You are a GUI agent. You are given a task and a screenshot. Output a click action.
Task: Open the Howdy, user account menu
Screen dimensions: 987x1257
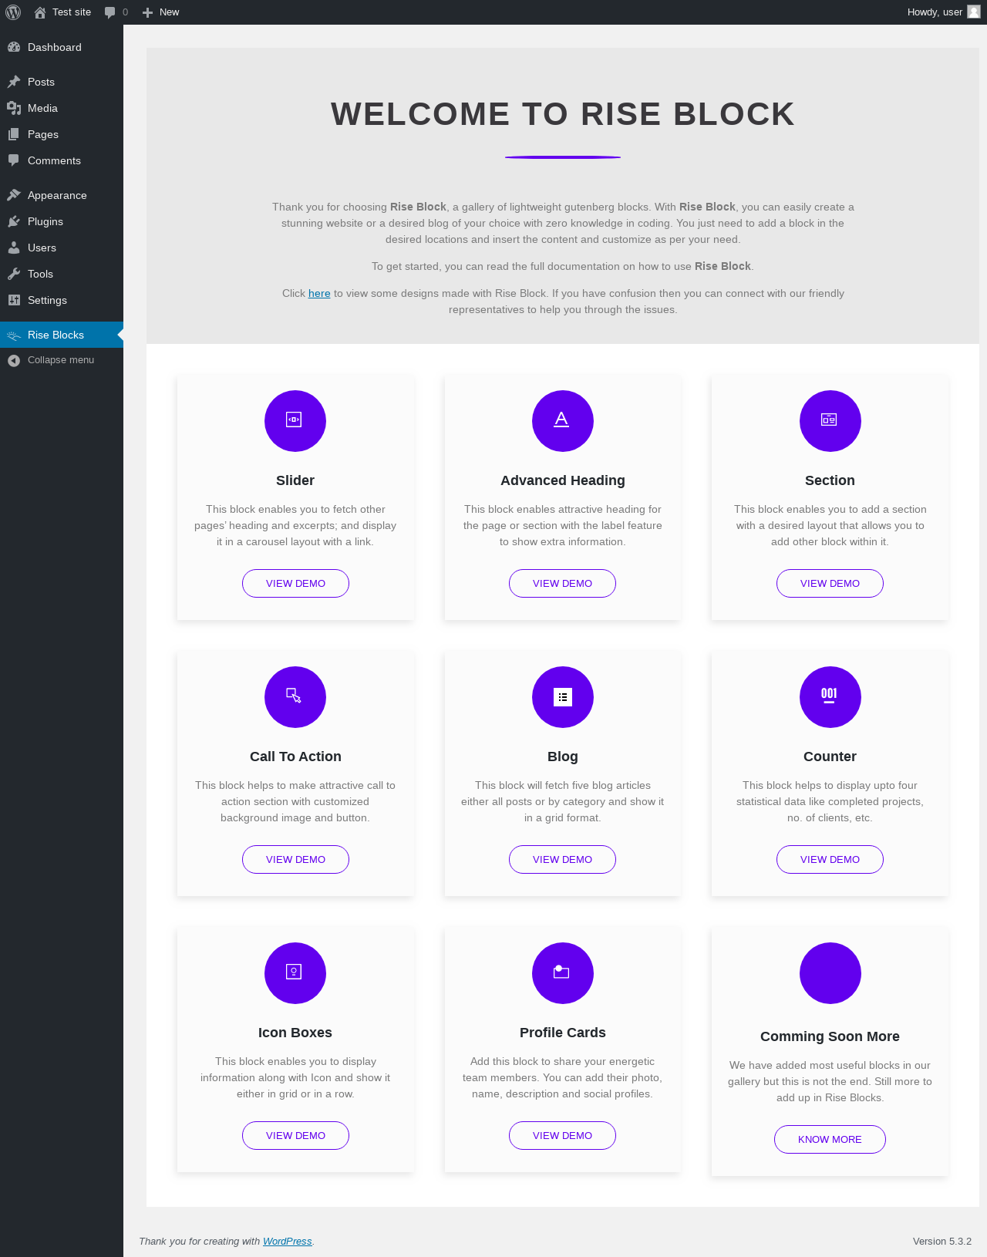(944, 12)
